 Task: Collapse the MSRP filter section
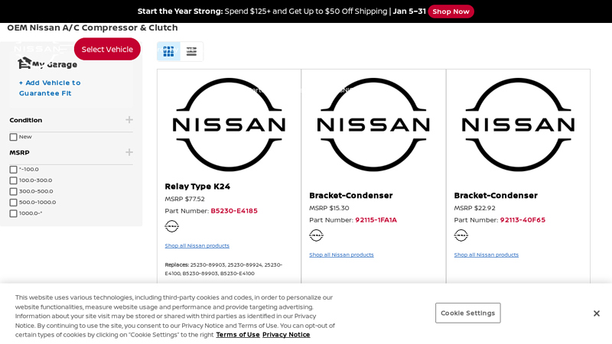tap(129, 152)
